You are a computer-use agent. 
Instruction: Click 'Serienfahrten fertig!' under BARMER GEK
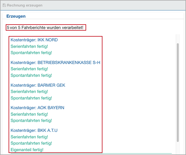pyautogui.click(x=29, y=92)
